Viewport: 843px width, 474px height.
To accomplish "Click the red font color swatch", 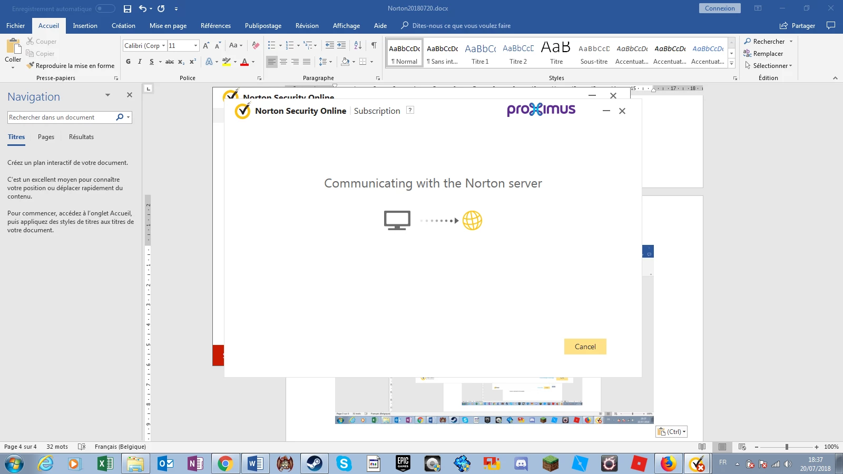I will coord(244,62).
